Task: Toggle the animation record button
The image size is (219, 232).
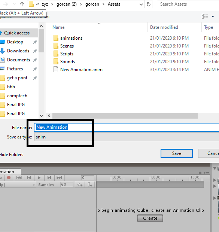Action: pos(9,177)
